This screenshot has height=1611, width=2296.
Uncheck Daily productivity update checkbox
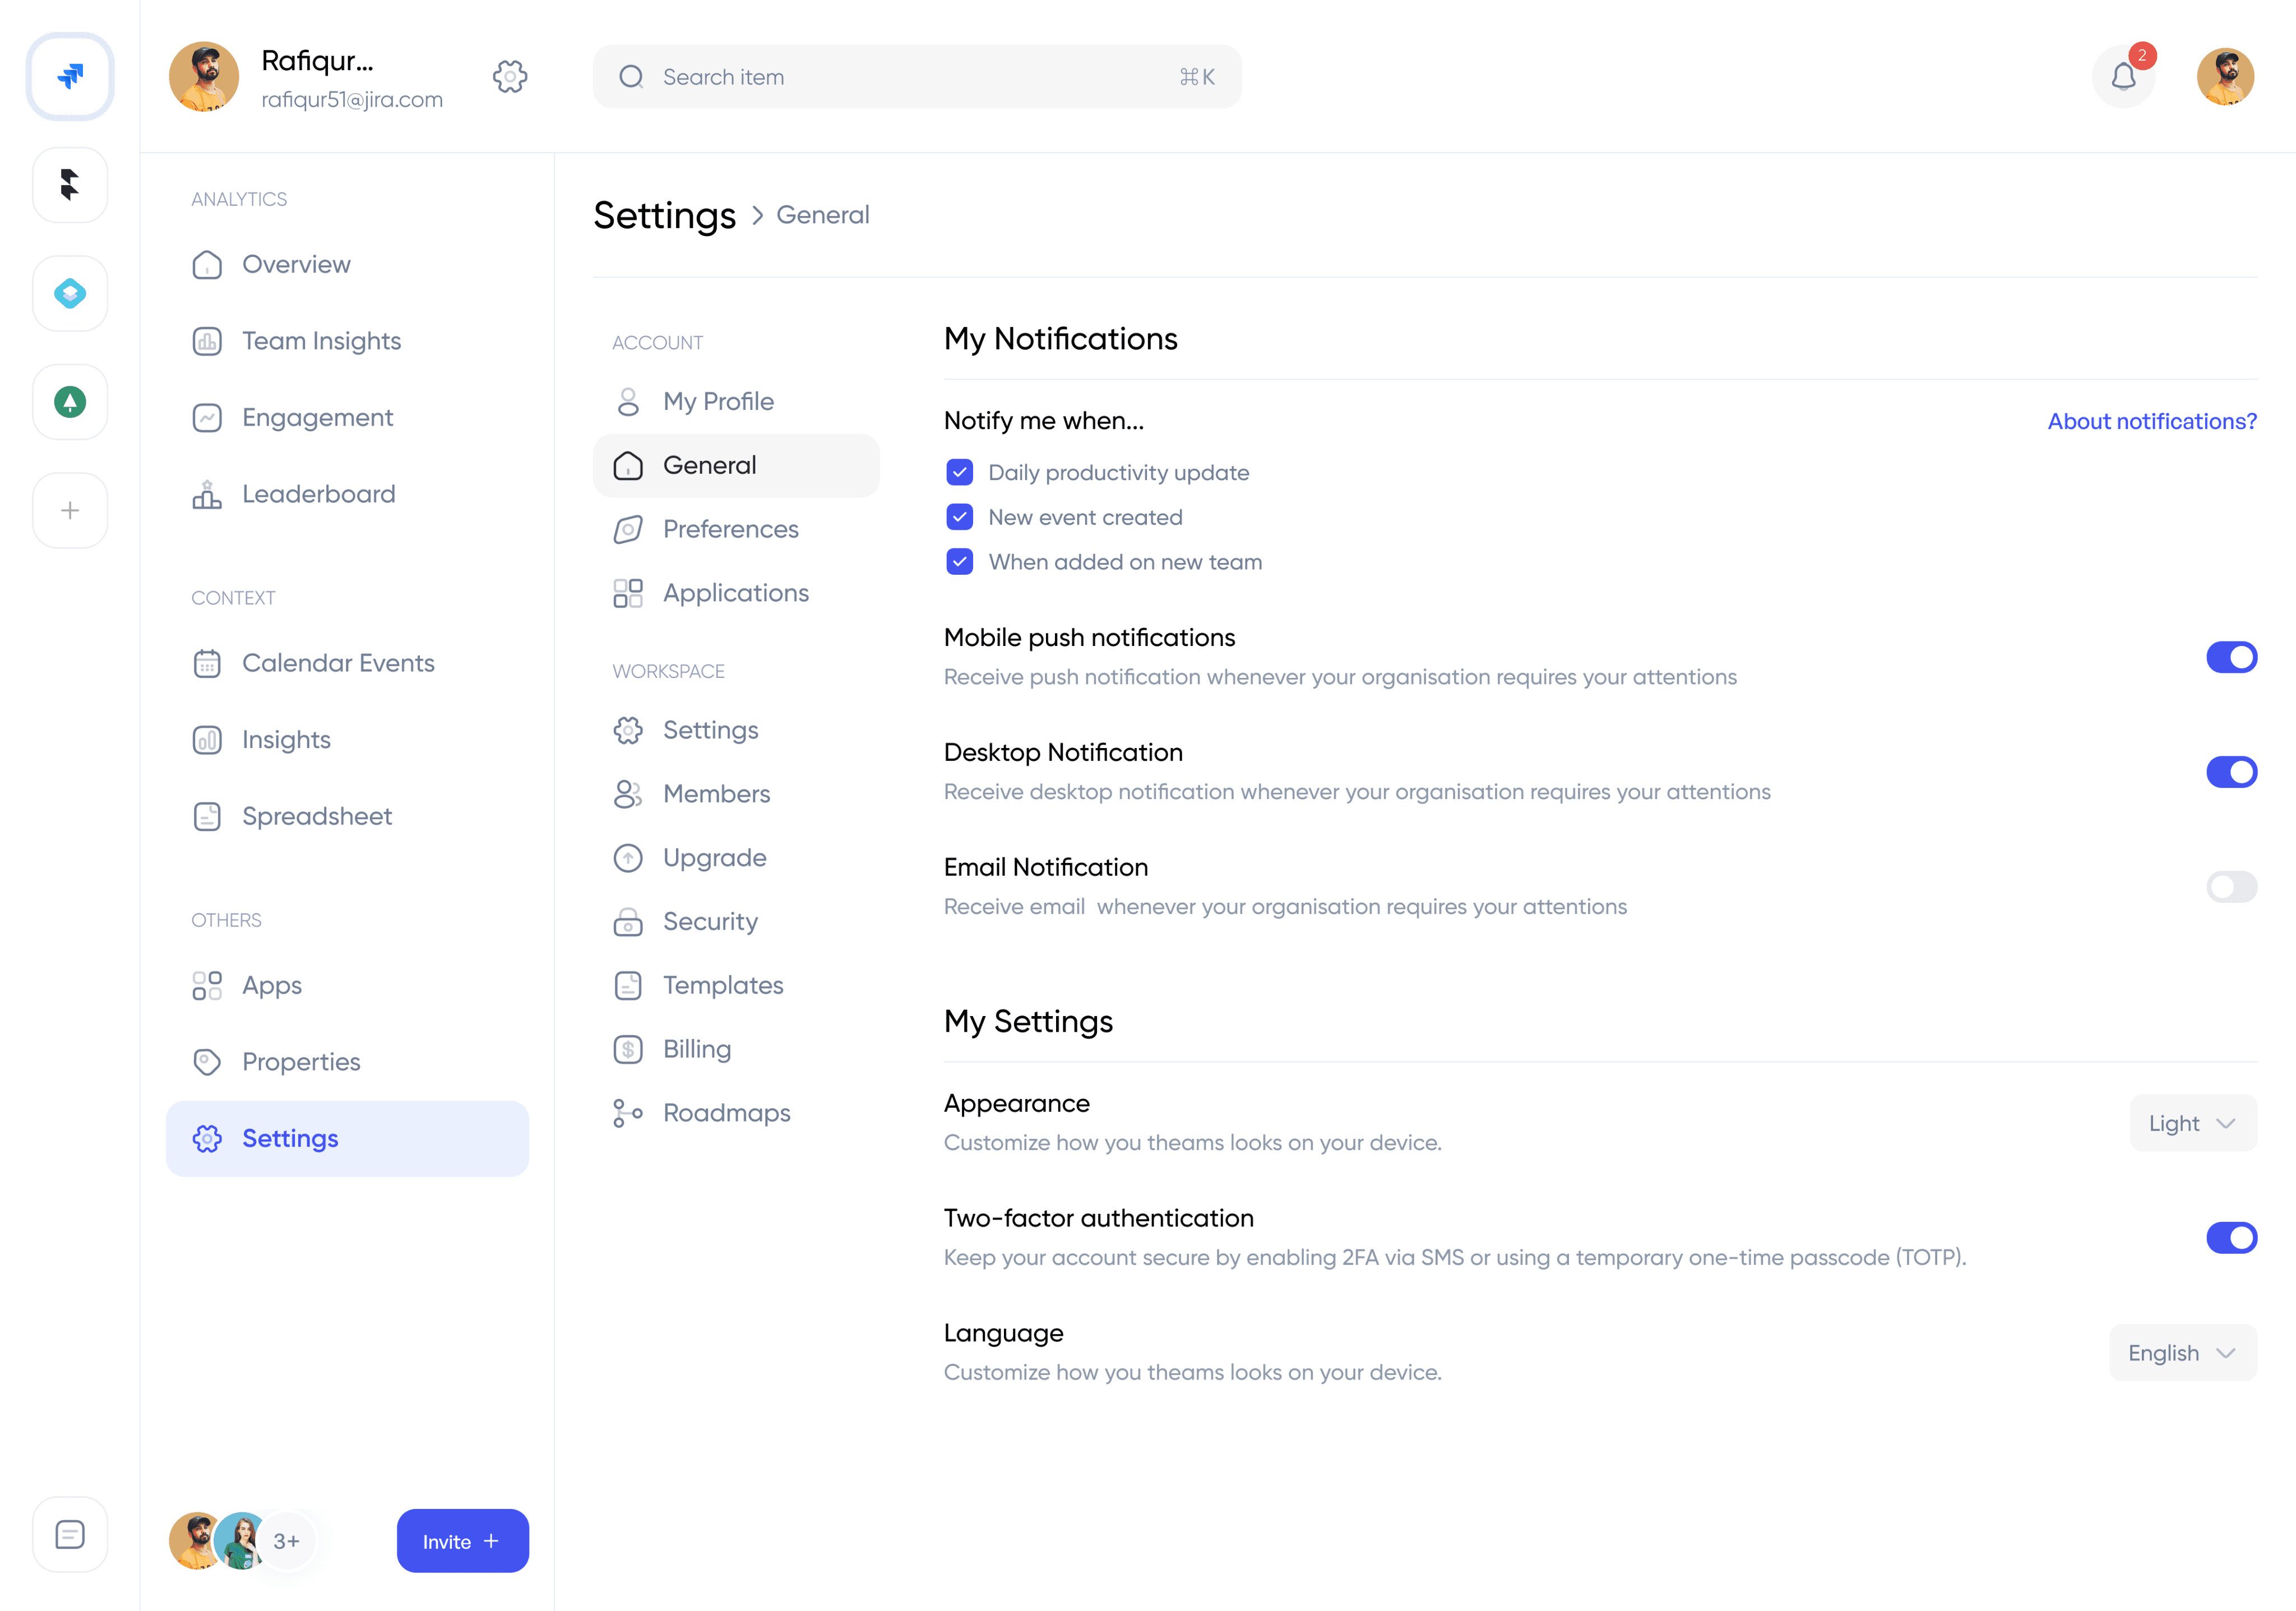coord(959,472)
